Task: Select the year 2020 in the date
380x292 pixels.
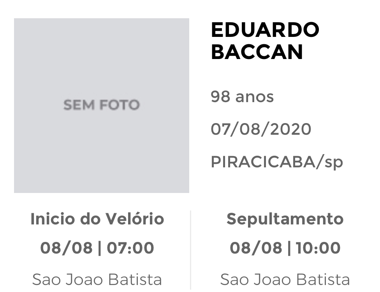Action: [x=290, y=129]
